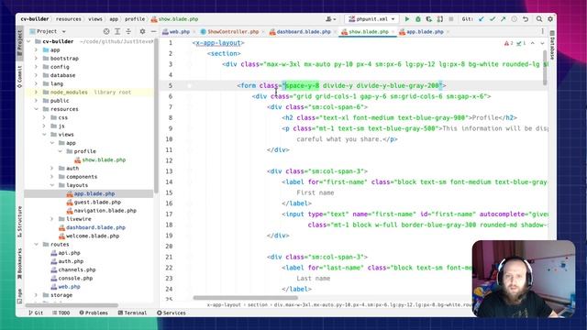Expand the config folder
Image resolution: width=587 pixels, height=330 pixels.
(37, 67)
